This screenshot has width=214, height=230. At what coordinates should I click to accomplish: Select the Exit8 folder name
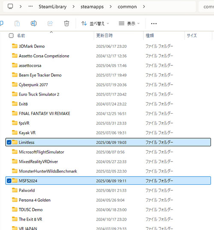(23, 104)
